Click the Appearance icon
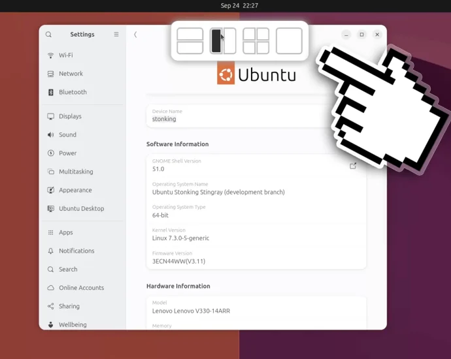This screenshot has width=451, height=359. point(50,190)
